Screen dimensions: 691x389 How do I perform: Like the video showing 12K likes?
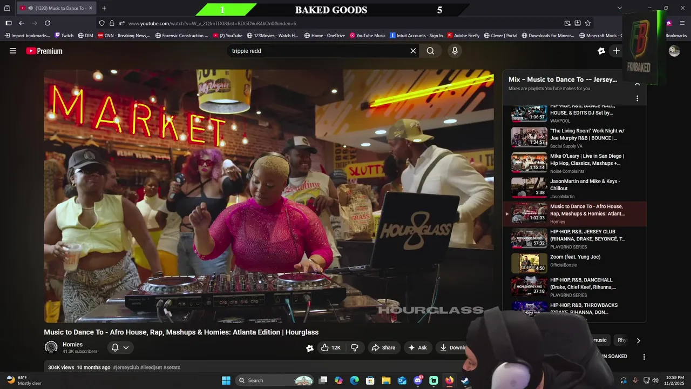(x=331, y=347)
